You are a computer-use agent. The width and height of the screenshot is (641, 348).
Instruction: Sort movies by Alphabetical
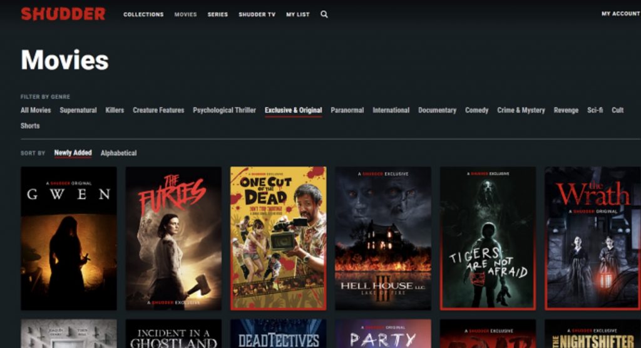(x=118, y=153)
